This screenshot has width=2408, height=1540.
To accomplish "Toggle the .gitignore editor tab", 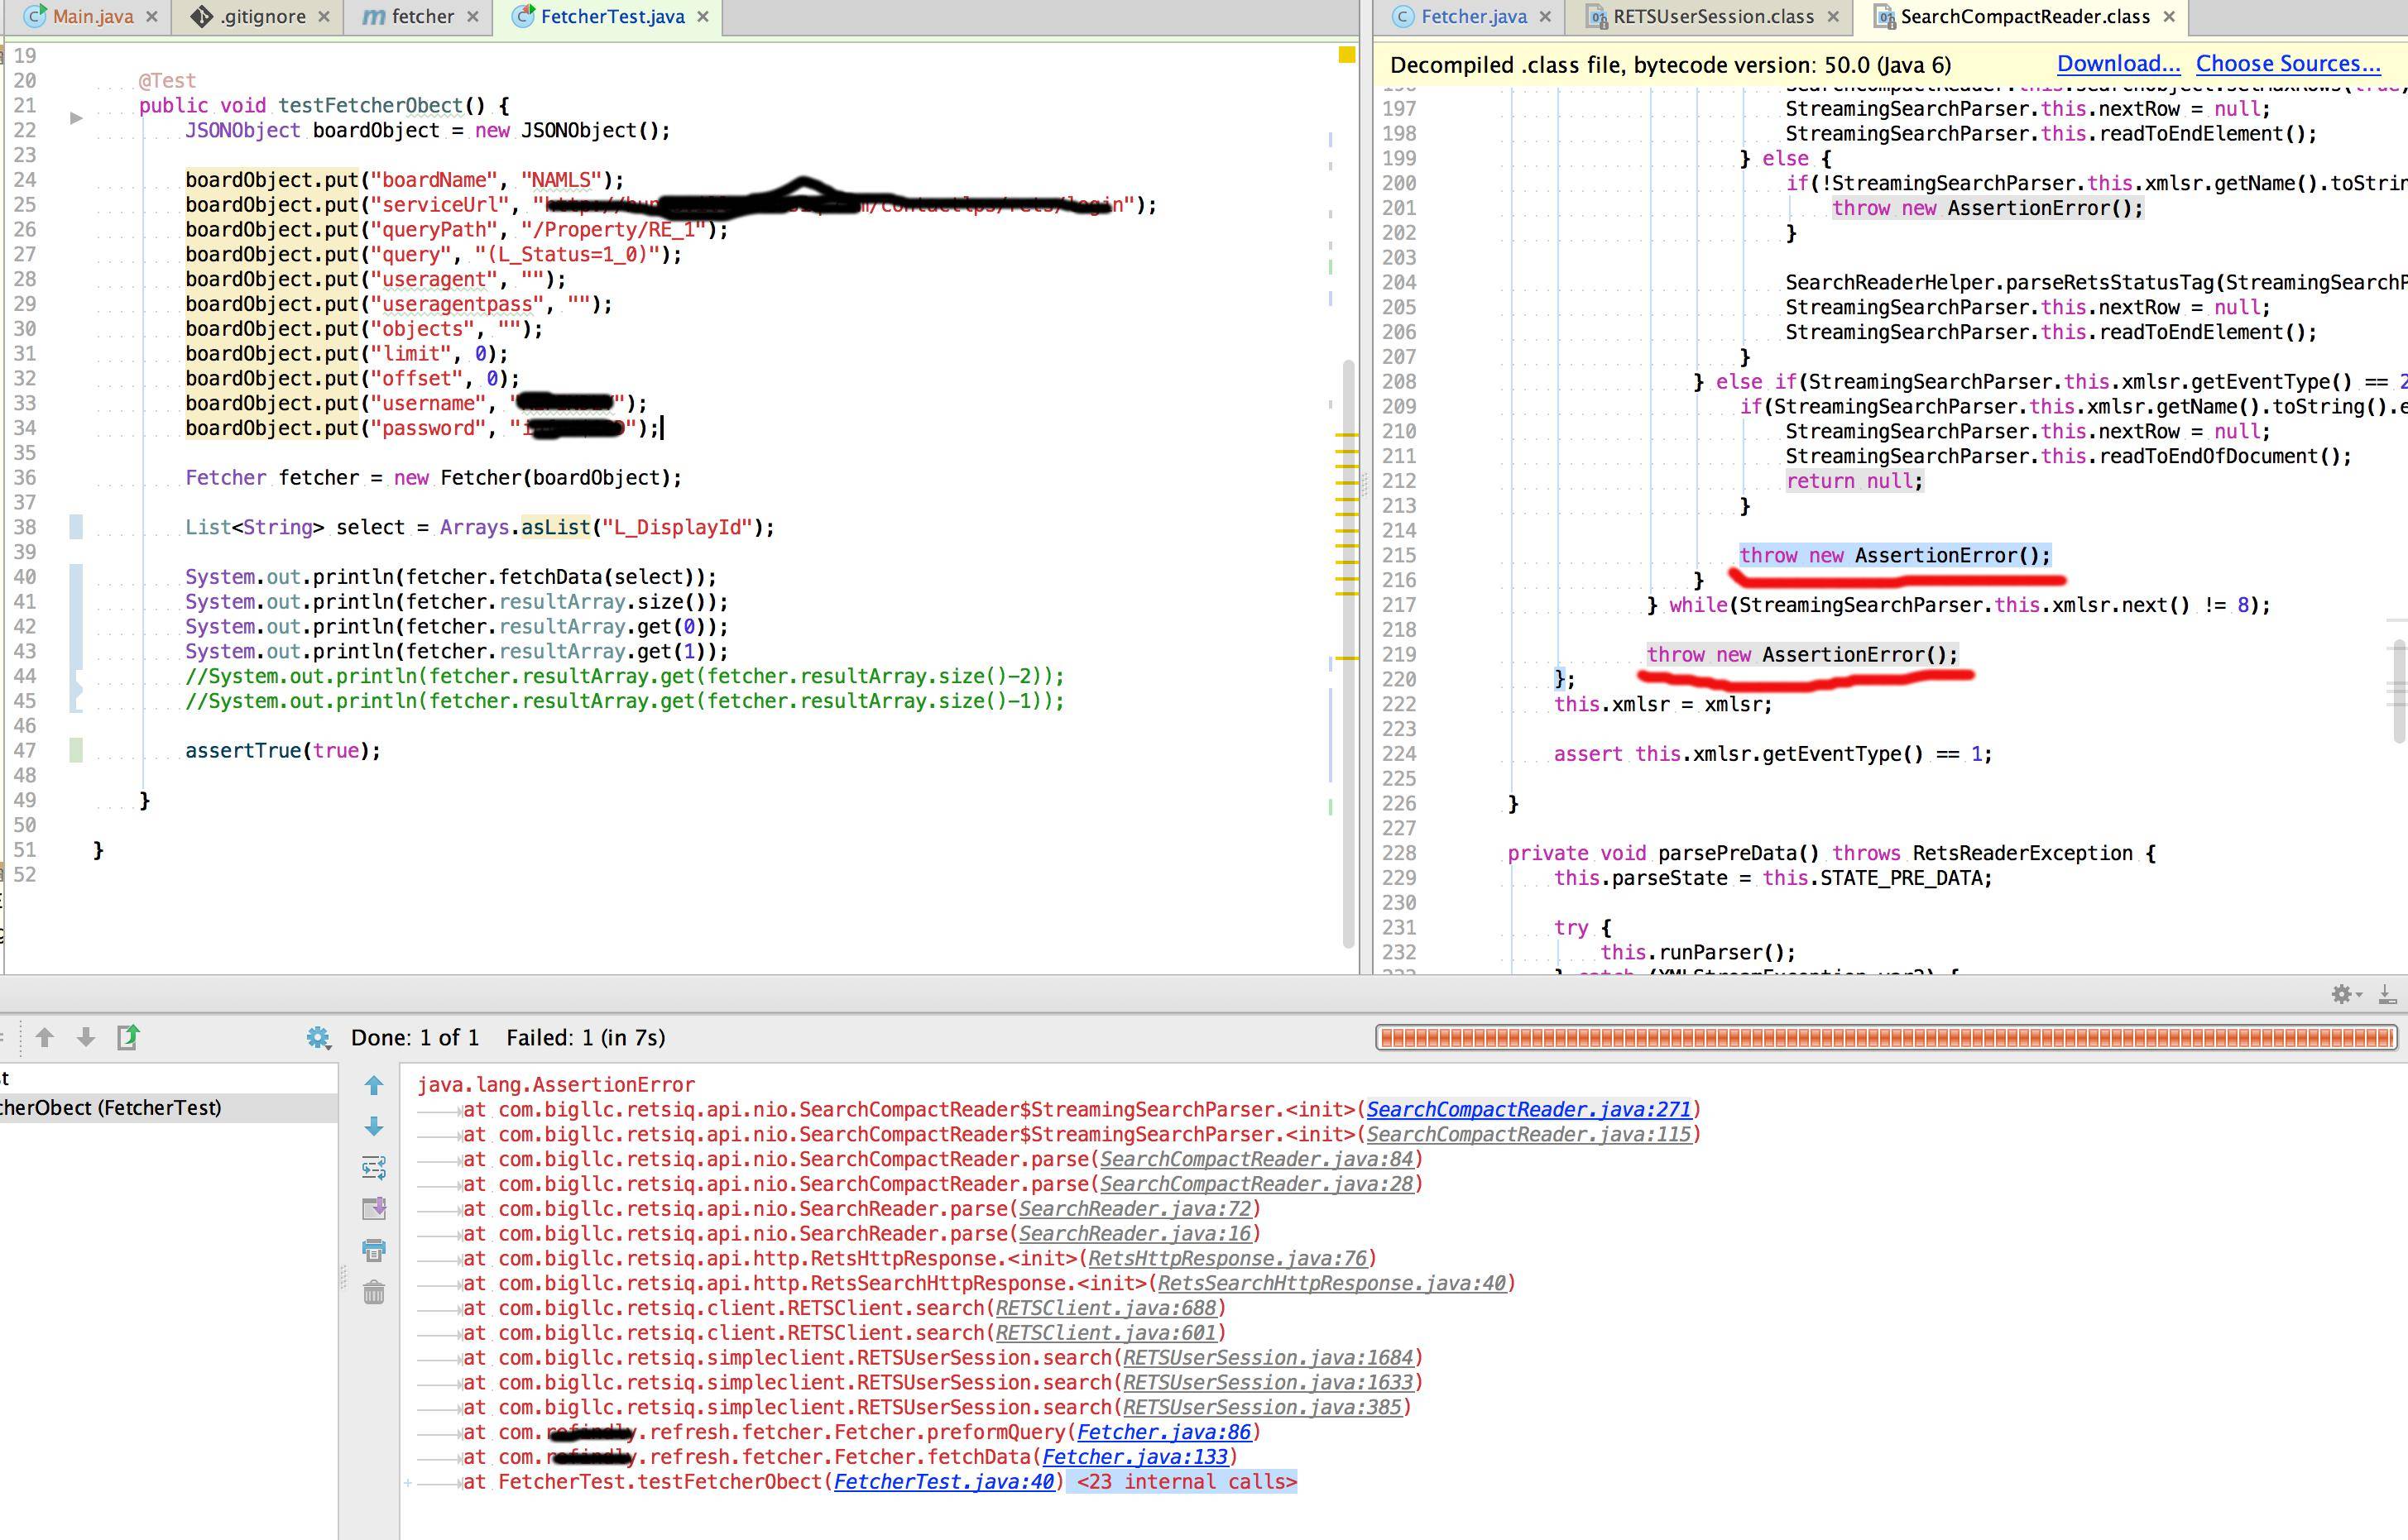I will click(247, 16).
